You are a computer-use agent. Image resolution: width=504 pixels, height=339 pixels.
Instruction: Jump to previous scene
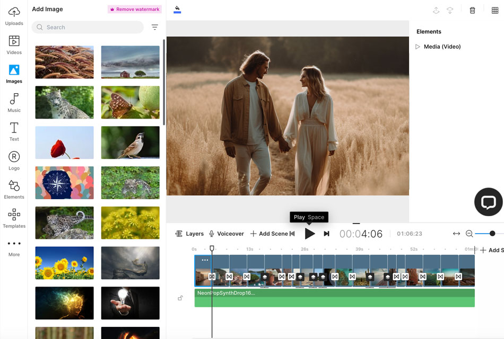pos(292,234)
